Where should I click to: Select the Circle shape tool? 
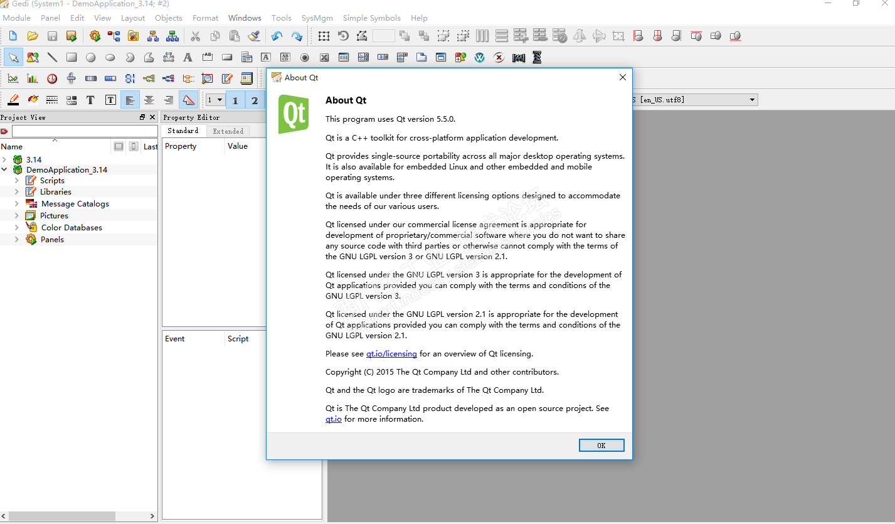click(91, 57)
